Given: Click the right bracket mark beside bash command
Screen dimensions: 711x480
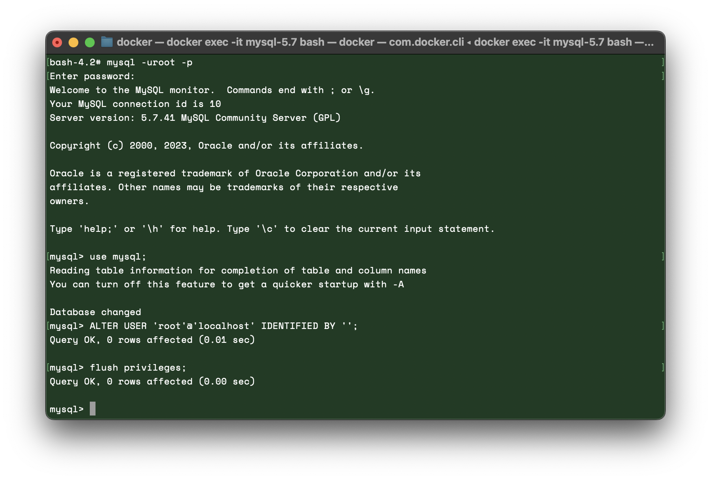Looking at the screenshot, I should coord(663,62).
